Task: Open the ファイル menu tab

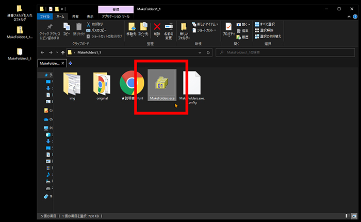Action: (x=45, y=16)
